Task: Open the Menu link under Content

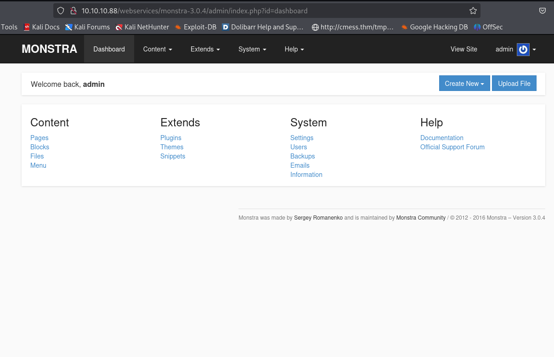Action: pyautogui.click(x=38, y=165)
